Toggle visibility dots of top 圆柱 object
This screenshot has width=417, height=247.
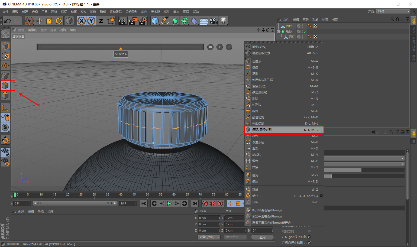tap(302, 26)
